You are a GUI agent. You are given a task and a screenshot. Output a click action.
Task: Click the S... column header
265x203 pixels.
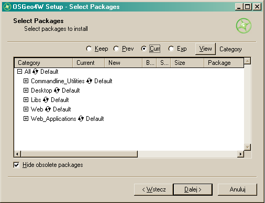point(164,63)
